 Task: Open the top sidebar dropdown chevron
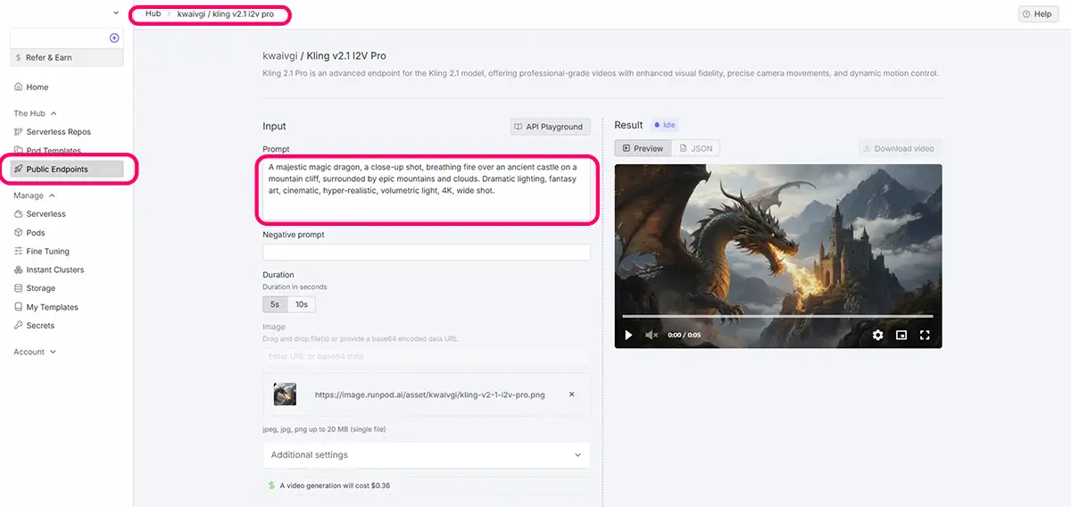point(116,12)
